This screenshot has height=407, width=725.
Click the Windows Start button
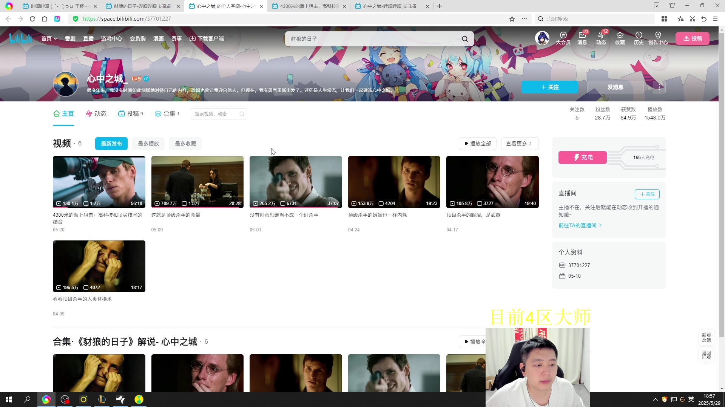point(9,399)
